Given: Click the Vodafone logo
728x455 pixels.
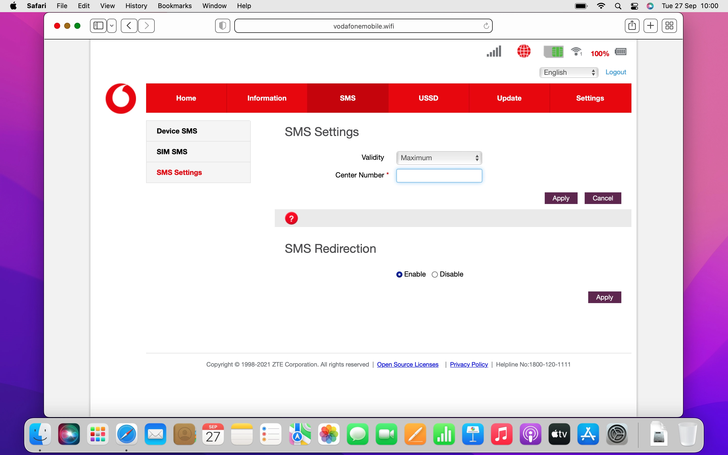Looking at the screenshot, I should pos(121,98).
